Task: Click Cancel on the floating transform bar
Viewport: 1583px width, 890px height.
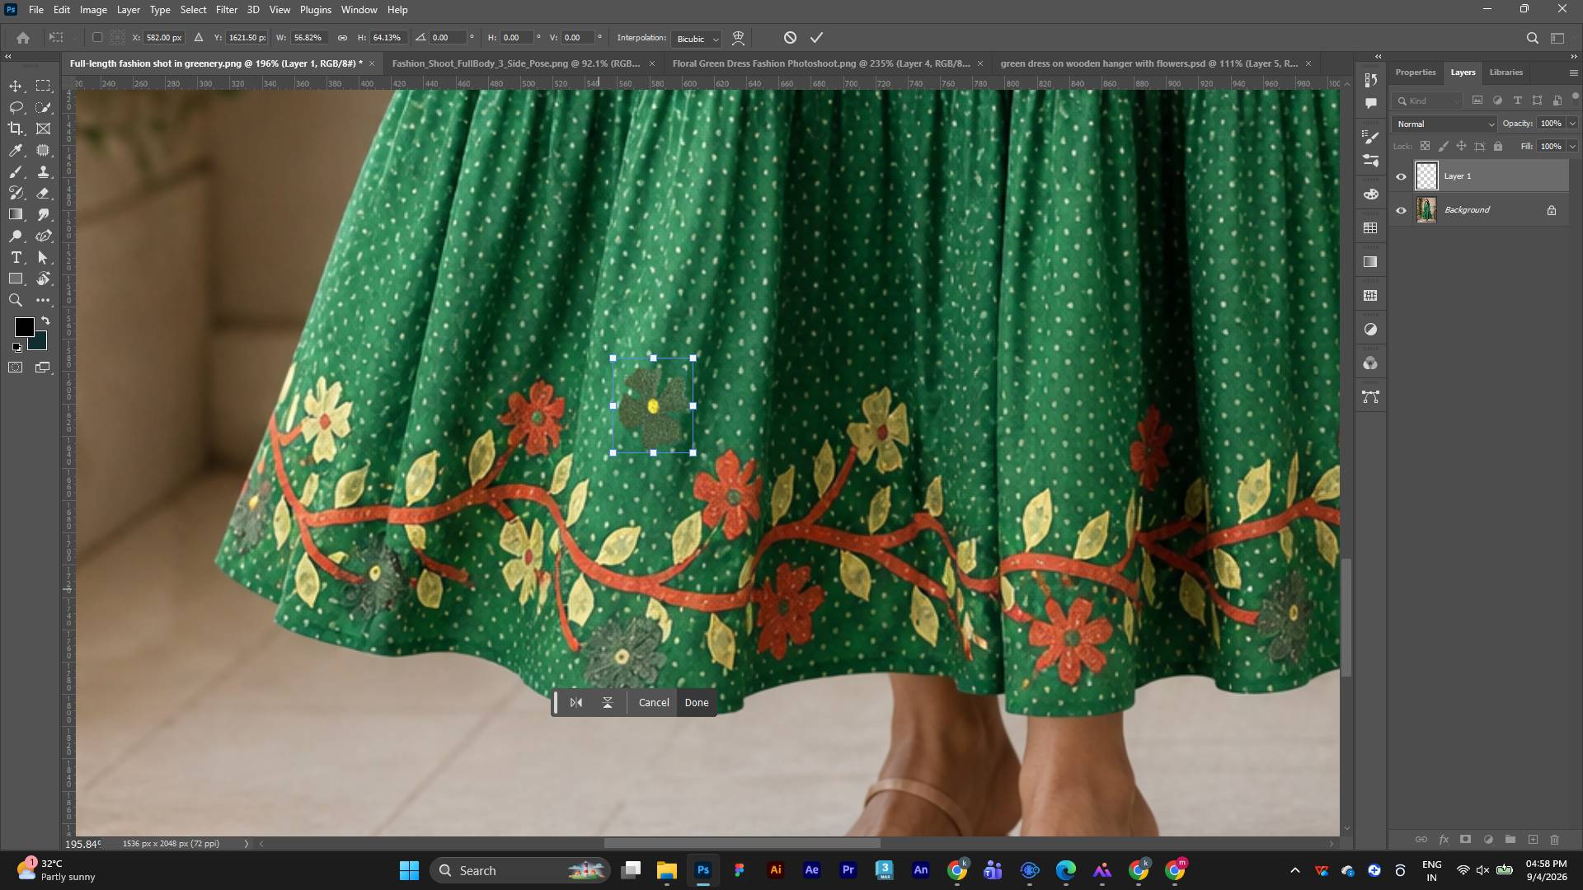Action: 654,703
